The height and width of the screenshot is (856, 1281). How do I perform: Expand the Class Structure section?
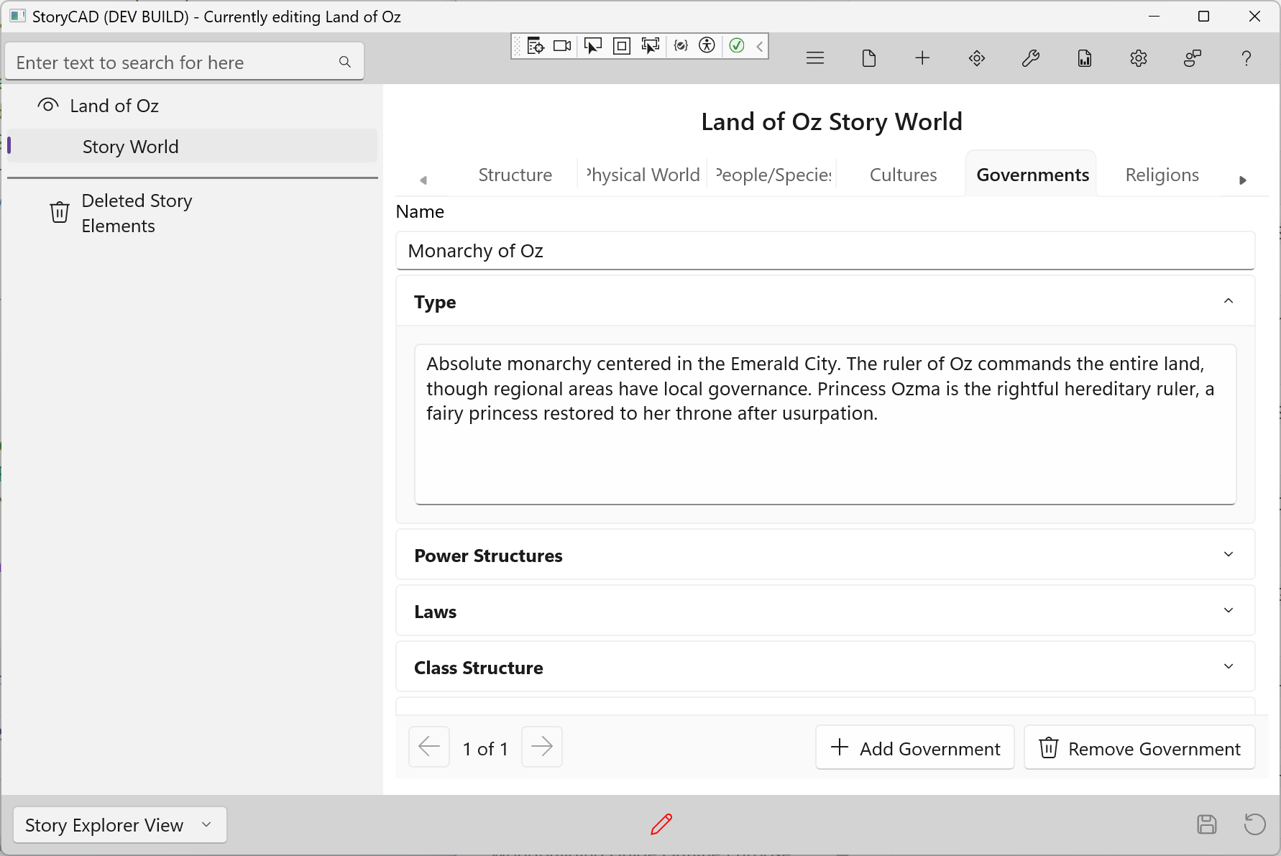[x=1228, y=666]
